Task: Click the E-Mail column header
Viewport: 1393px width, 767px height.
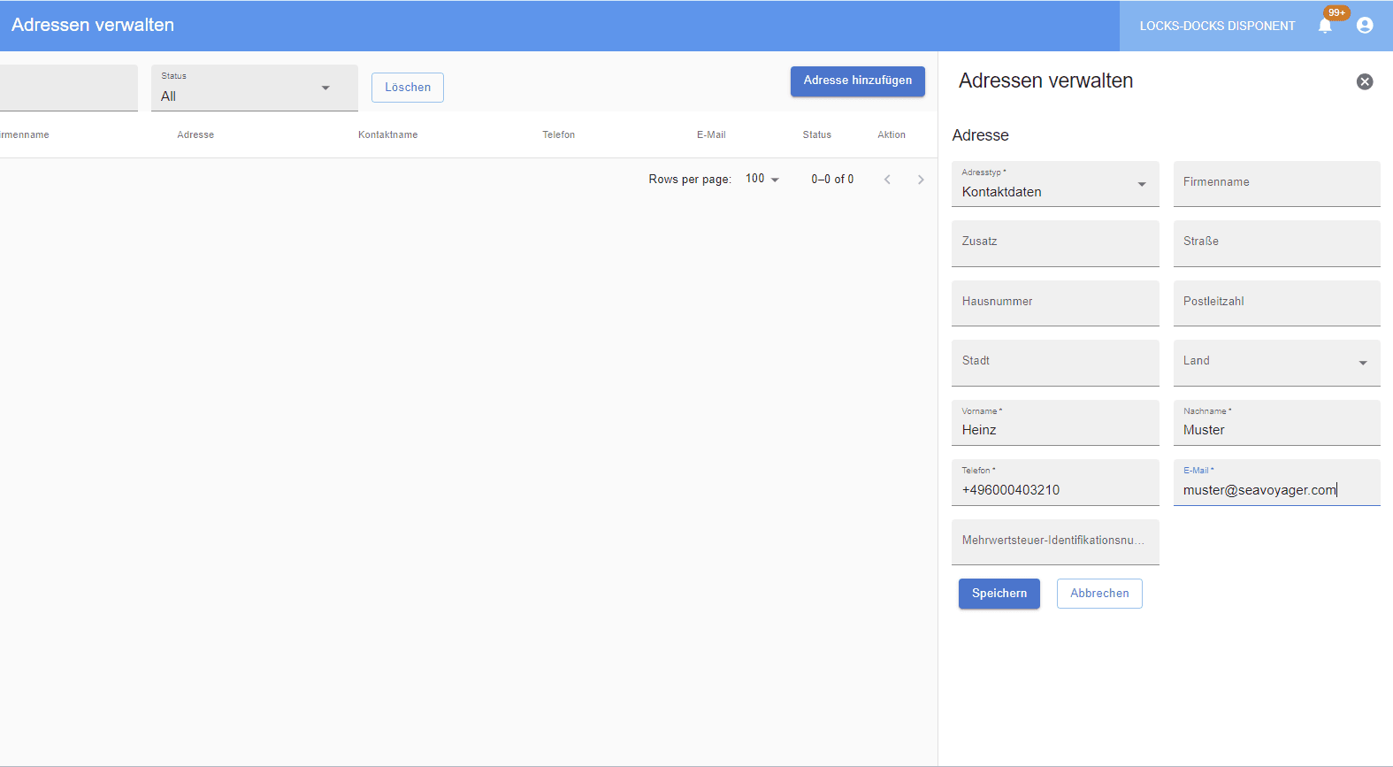Action: point(711,134)
